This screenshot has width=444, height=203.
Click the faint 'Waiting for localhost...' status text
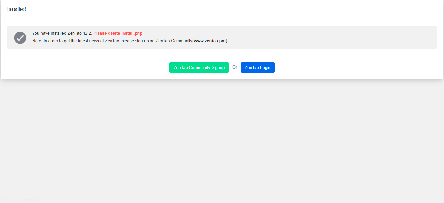(20, 200)
